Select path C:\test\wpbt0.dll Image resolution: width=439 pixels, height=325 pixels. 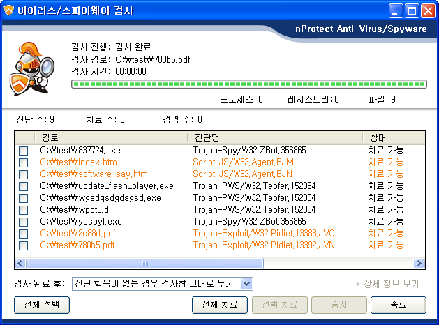click(x=77, y=210)
